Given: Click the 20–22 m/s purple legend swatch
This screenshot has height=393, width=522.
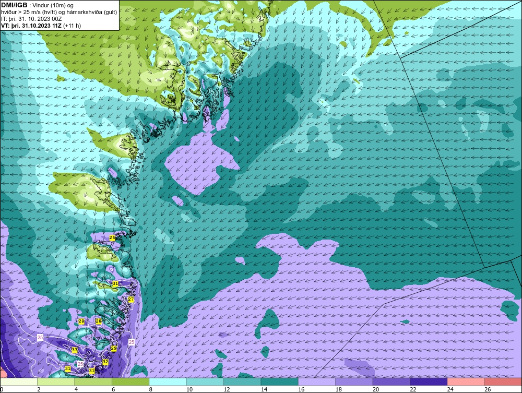Looking at the screenshot, I should (391, 382).
